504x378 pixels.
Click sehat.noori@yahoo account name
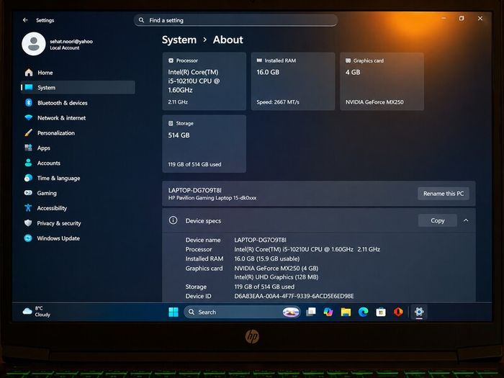point(71,41)
